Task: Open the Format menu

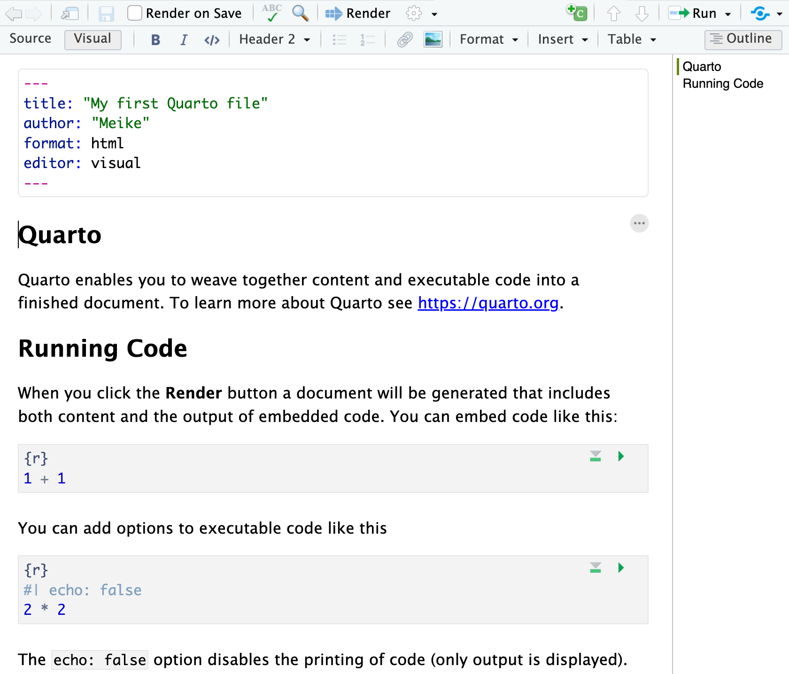Action: pyautogui.click(x=488, y=39)
